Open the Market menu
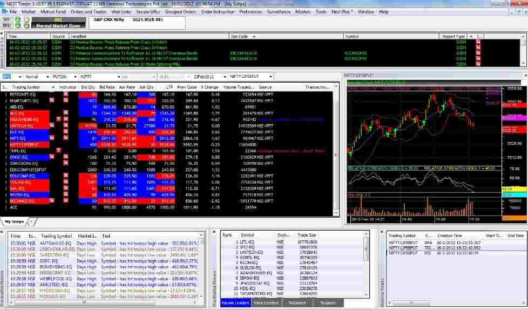Screen dimensions: 528x310 coord(29,11)
